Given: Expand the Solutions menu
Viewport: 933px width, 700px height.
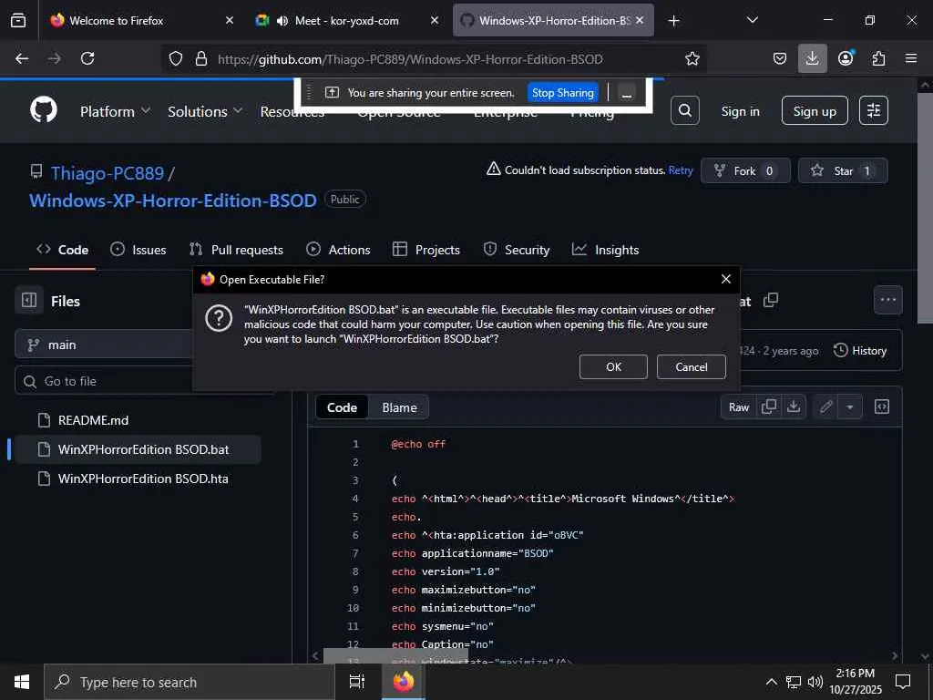Looking at the screenshot, I should (x=205, y=111).
